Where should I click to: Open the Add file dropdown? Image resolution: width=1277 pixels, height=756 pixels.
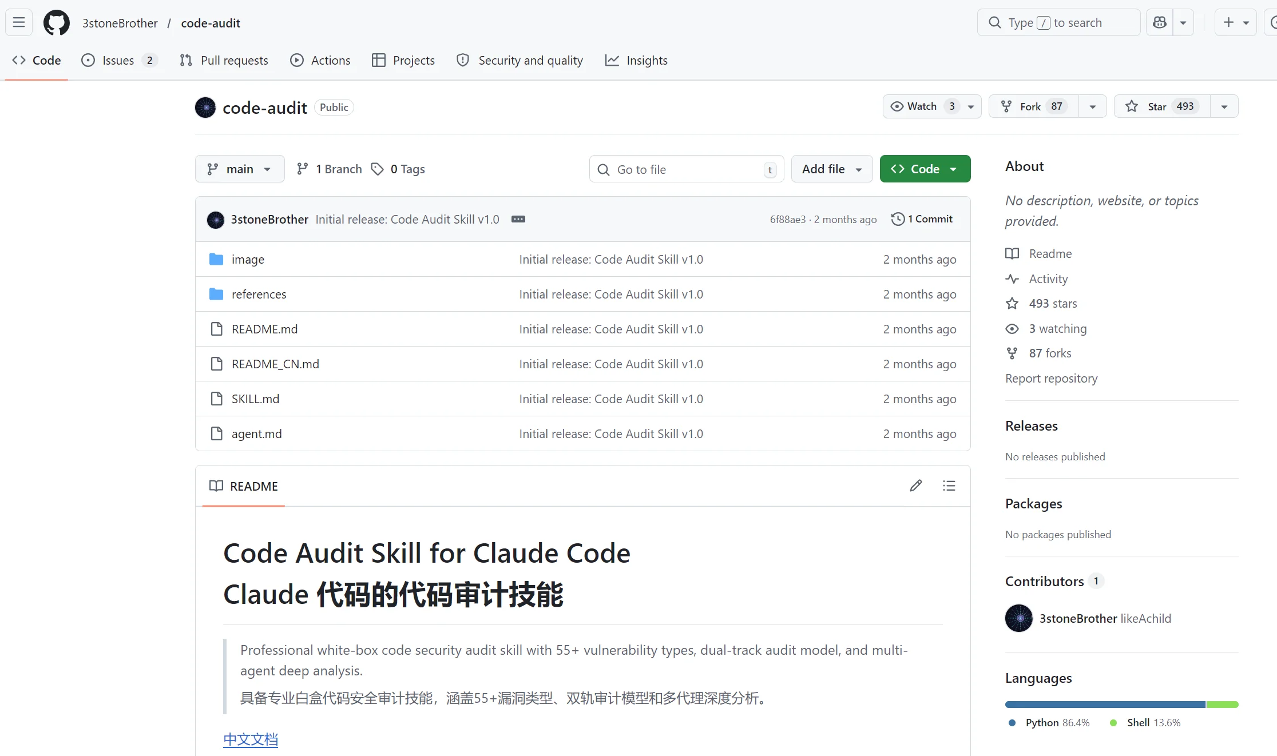[x=831, y=169]
